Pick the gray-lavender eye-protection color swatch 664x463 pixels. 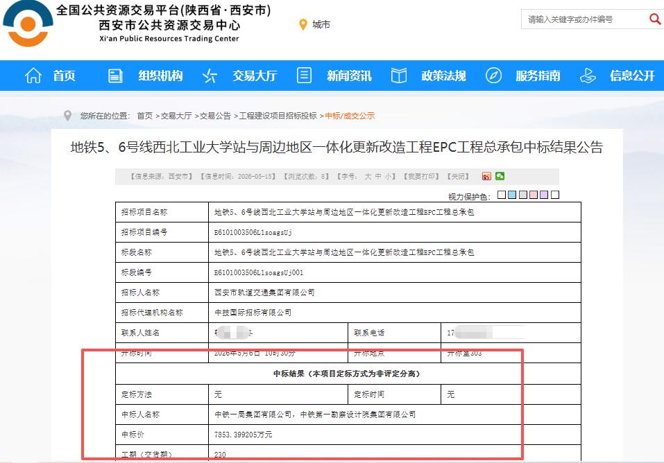(x=523, y=195)
